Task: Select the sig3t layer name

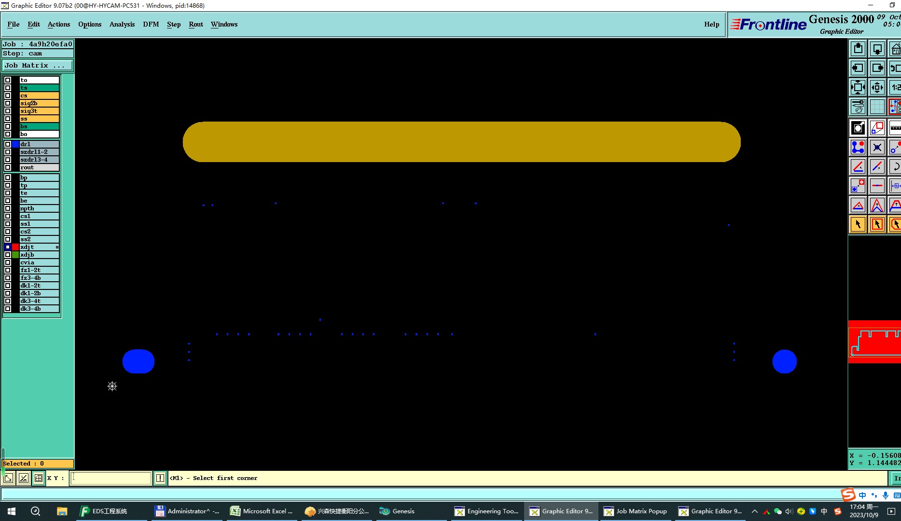Action: (x=39, y=111)
